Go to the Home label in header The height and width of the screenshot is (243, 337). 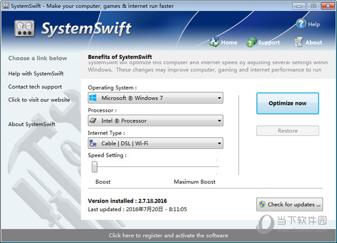(229, 43)
